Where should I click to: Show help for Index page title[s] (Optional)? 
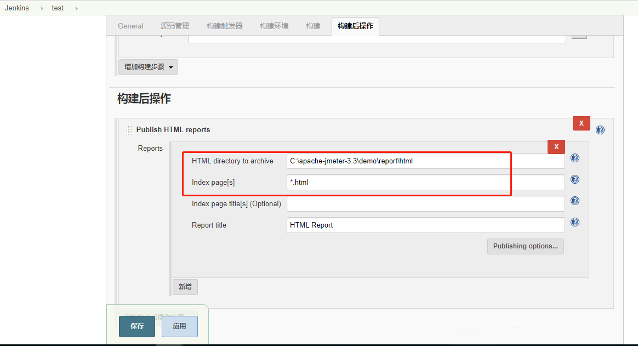(574, 201)
